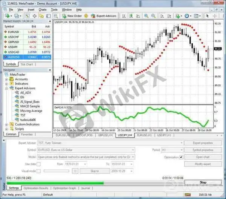Switch to the GBPUSD,H4 chart tab
The height and width of the screenshot is (199, 226).
(105, 135)
